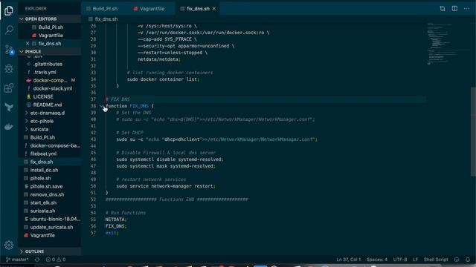Open the docker-compose-ba... file
Screen dimensions: 476x267
(55, 145)
